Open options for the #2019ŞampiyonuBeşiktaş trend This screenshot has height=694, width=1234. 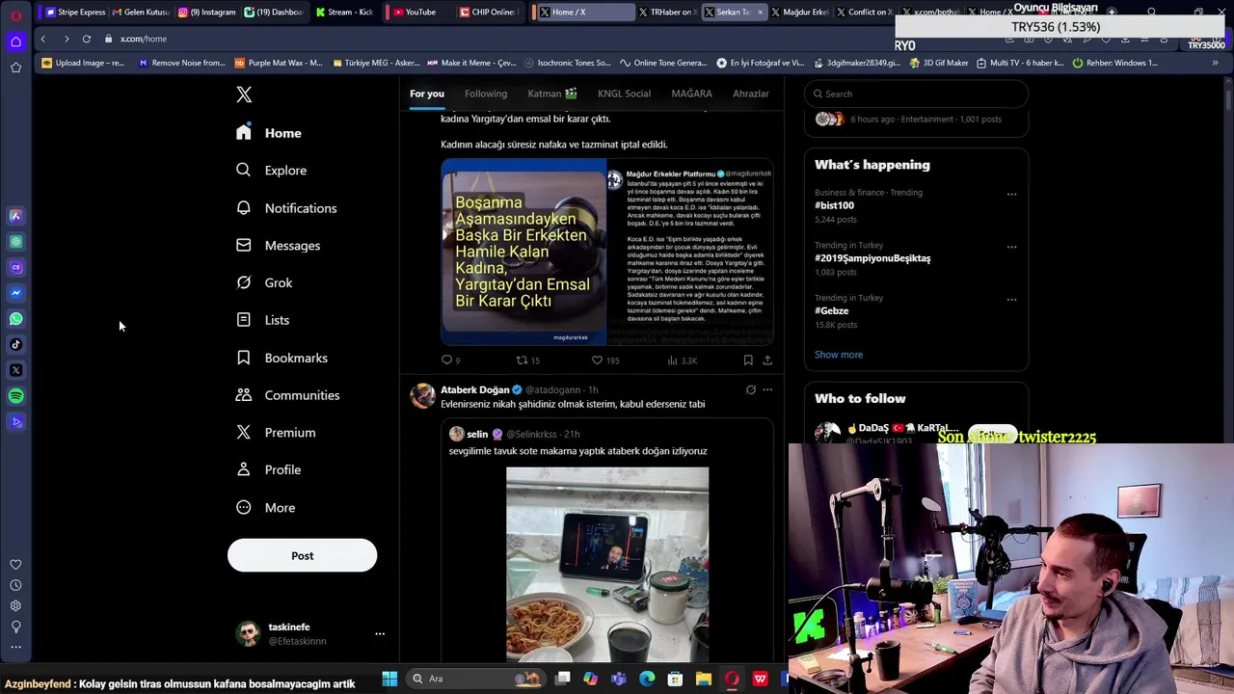tap(1011, 247)
